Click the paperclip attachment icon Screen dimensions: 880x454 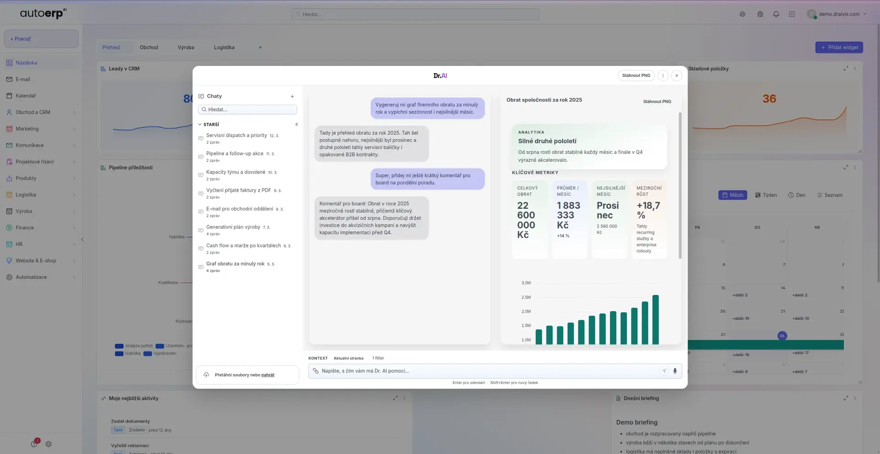pyautogui.click(x=315, y=371)
